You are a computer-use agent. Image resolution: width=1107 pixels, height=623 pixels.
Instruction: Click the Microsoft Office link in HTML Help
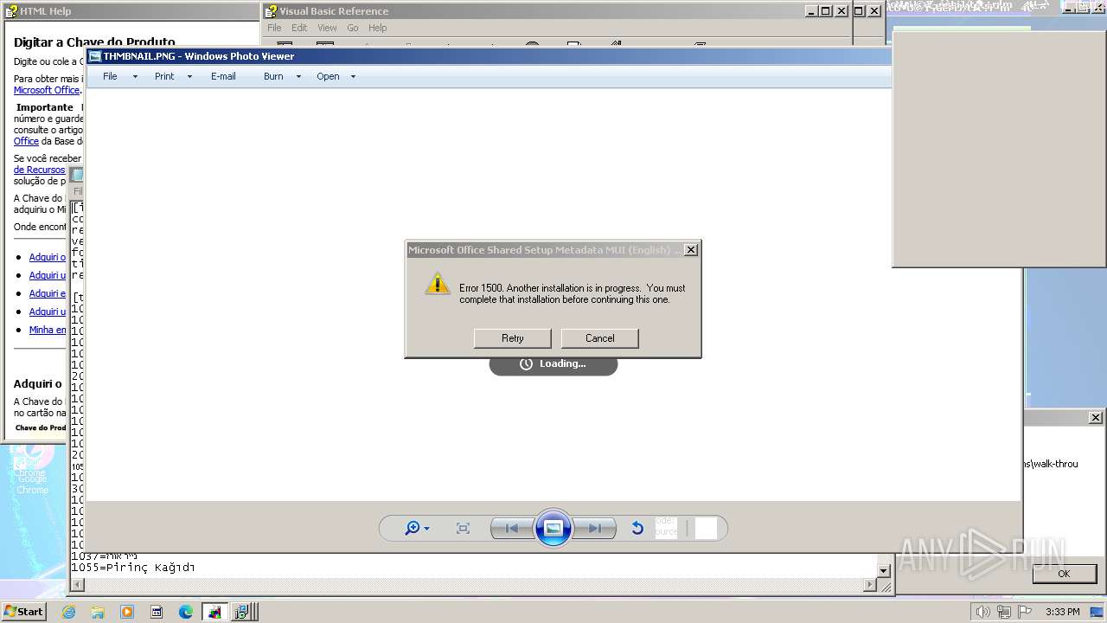click(47, 90)
